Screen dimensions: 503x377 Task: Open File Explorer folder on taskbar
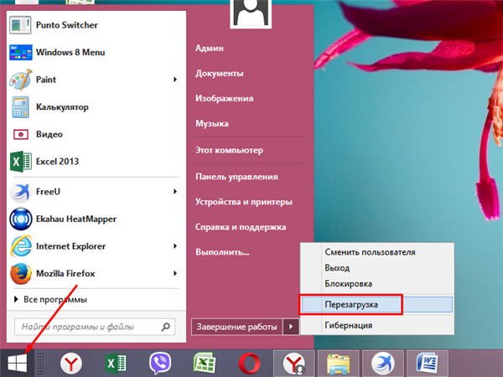click(x=338, y=364)
